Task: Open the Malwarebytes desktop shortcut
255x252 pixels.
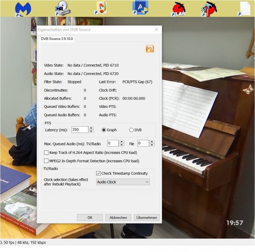Action: pyautogui.click(x=23, y=8)
